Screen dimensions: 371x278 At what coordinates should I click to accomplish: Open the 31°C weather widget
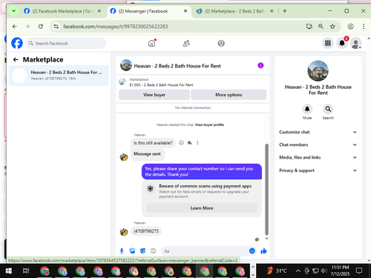click(x=277, y=271)
